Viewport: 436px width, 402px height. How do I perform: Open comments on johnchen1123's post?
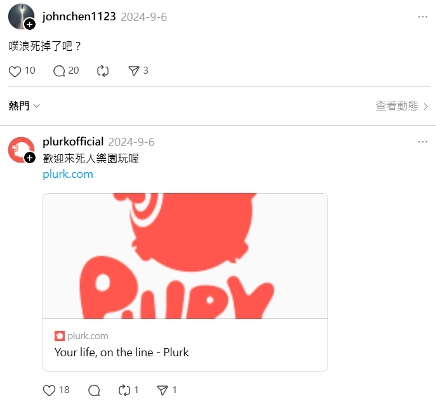point(59,71)
